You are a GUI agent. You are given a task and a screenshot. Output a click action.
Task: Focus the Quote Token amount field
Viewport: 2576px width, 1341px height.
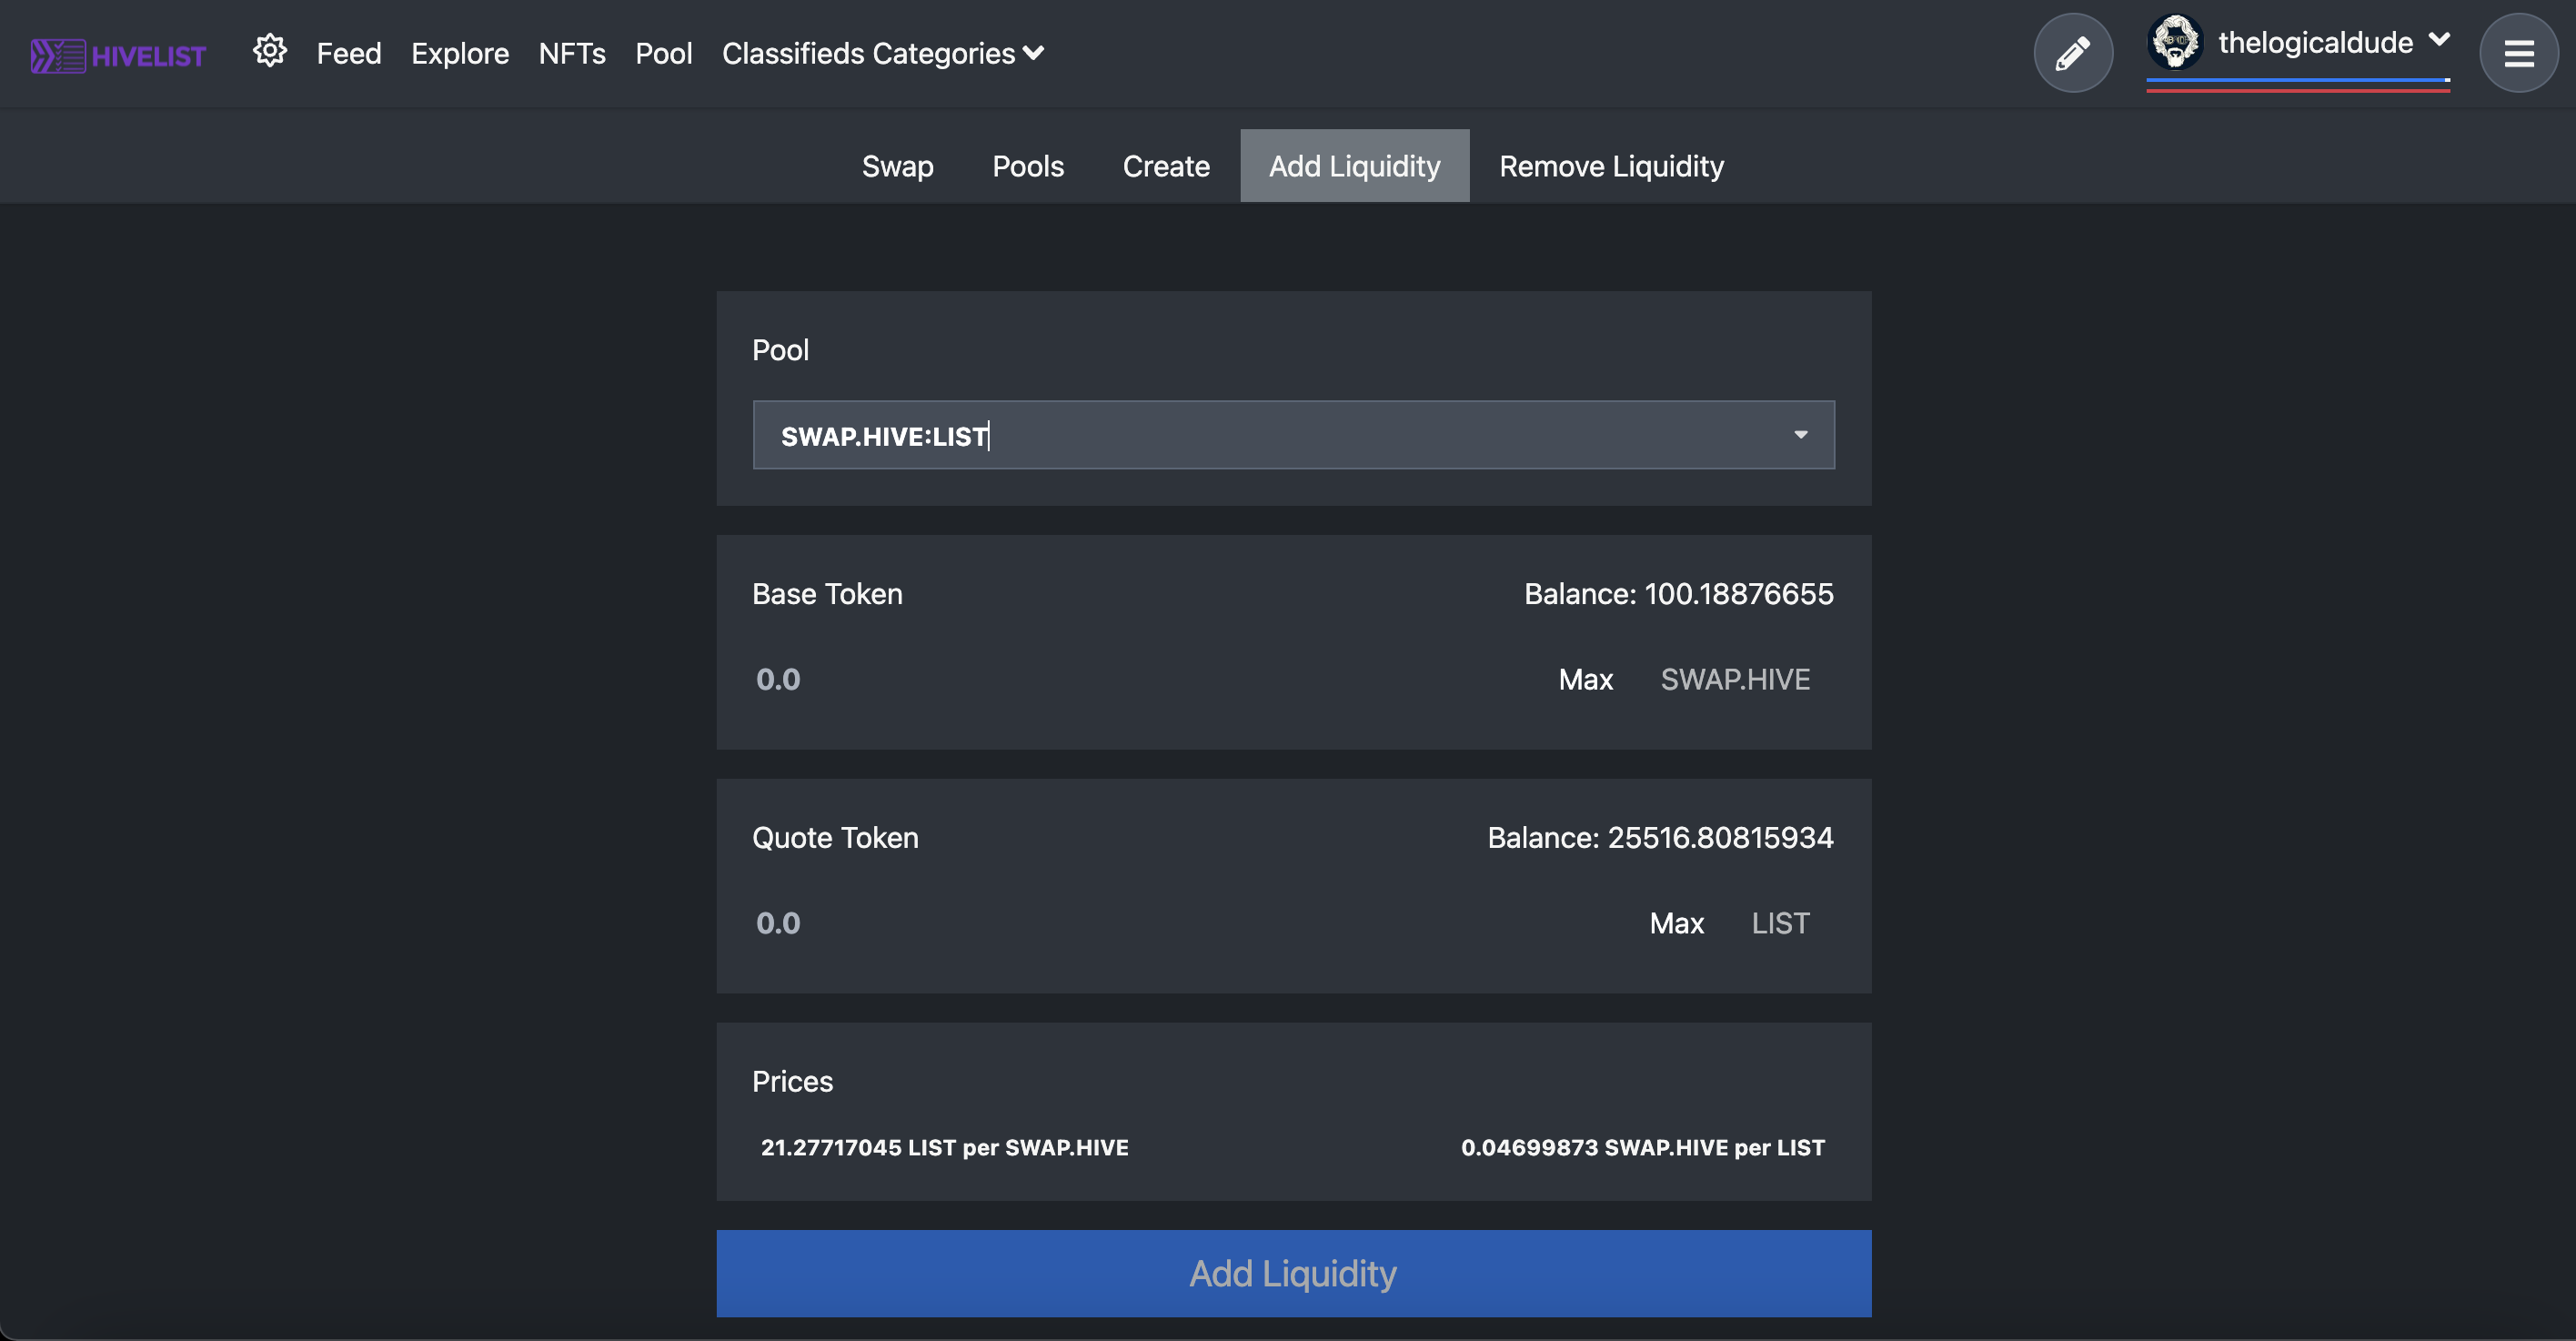(x=1180, y=923)
